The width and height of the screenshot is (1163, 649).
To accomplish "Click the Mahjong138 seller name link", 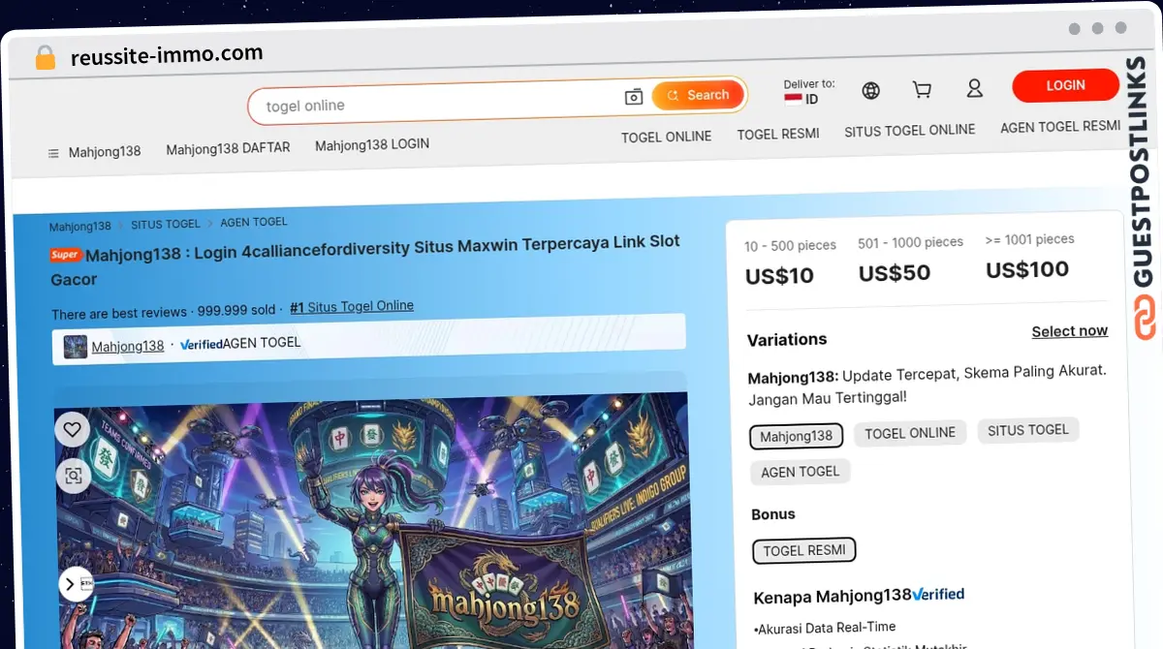I will [x=128, y=346].
